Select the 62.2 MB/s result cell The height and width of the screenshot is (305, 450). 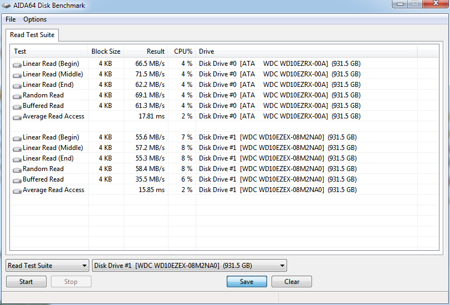[150, 85]
